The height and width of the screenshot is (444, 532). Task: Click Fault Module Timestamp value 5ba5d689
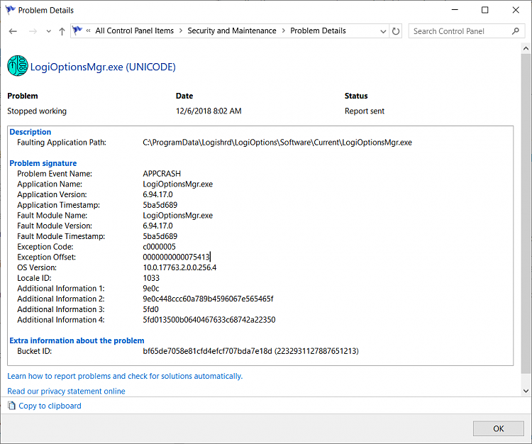click(x=160, y=236)
